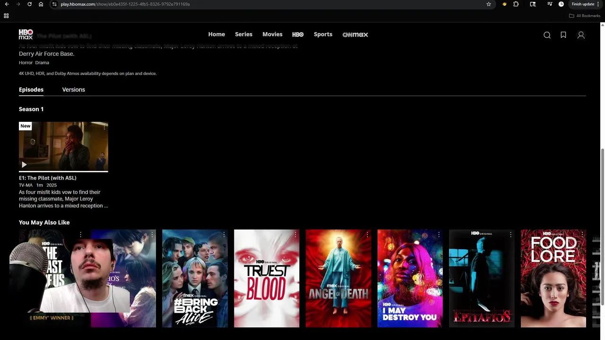The width and height of the screenshot is (605, 340).
Task: Open the Angel of Death poster
Action: 338,279
